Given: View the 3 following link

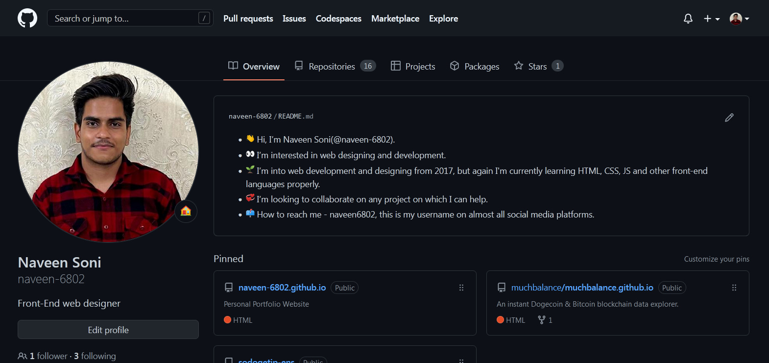Looking at the screenshot, I should click(95, 356).
